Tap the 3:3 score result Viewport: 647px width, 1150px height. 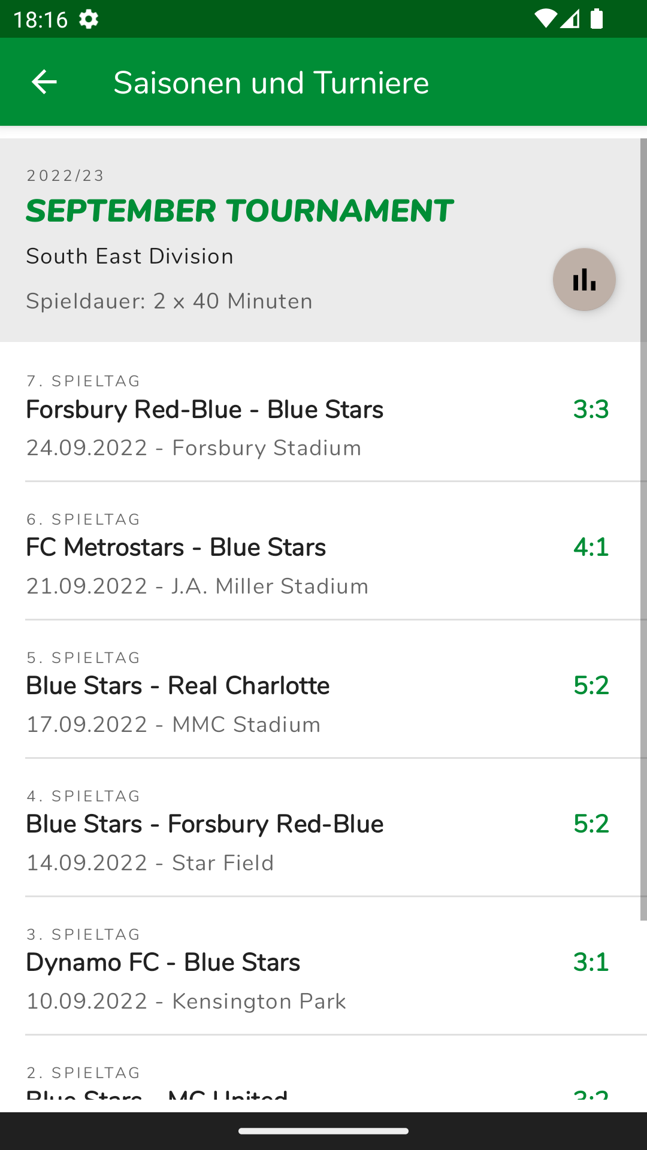[591, 410]
